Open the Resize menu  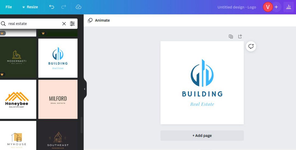tap(30, 7)
